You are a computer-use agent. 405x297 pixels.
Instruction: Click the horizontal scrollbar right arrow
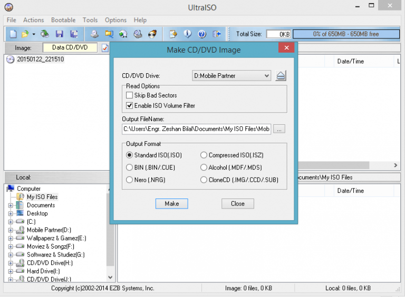click(396, 165)
